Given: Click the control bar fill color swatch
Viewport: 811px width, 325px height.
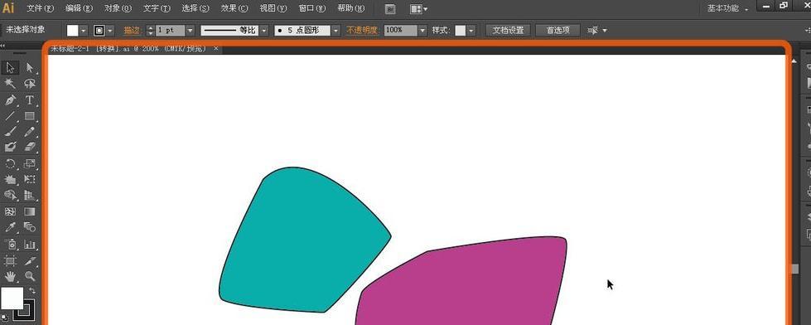Looking at the screenshot, I should [72, 31].
